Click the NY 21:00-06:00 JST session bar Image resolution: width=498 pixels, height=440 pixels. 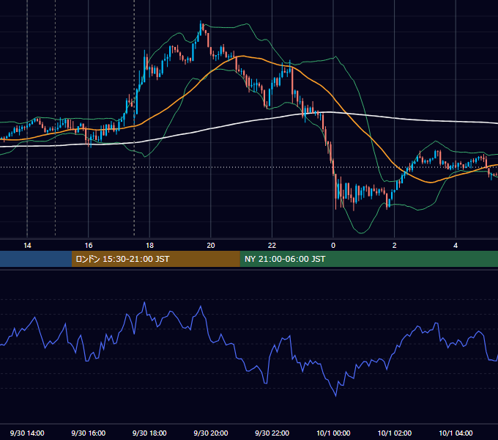[x=368, y=259]
